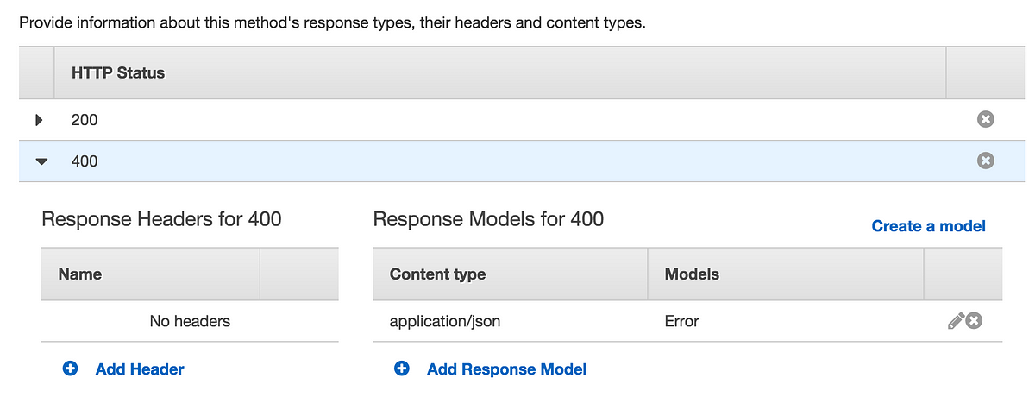Remove the 400 HTTP status response
Image resolution: width=1035 pixels, height=416 pixels.
tap(986, 160)
